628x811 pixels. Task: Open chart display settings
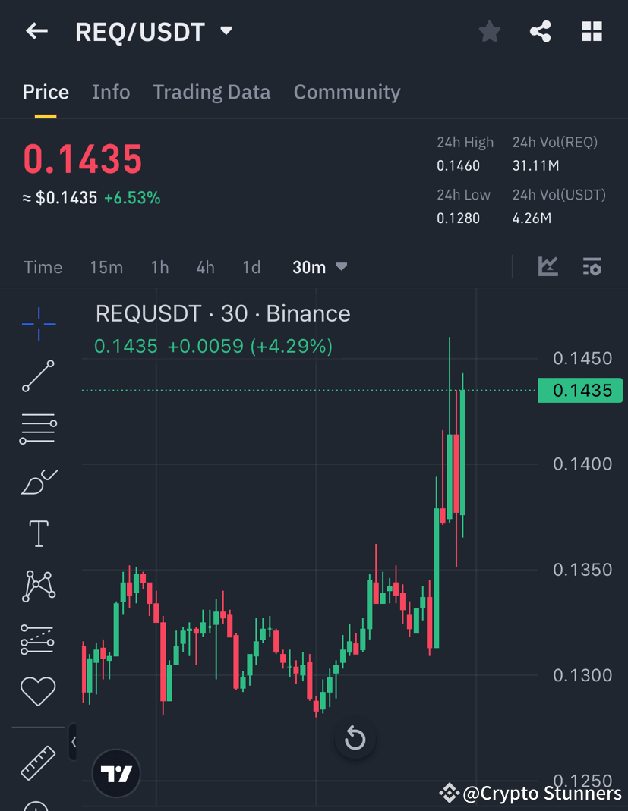click(592, 266)
